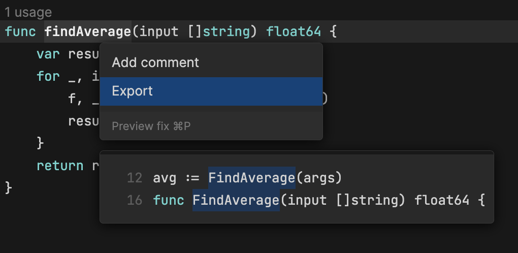Image resolution: width=518 pixels, height=253 pixels.
Task: Click line number 16 in the preview
Action: coord(135,201)
